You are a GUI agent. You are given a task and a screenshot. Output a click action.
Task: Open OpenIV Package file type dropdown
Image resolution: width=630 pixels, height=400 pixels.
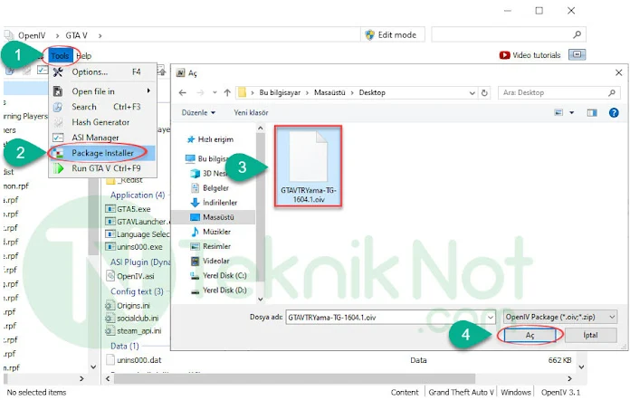[560, 318]
